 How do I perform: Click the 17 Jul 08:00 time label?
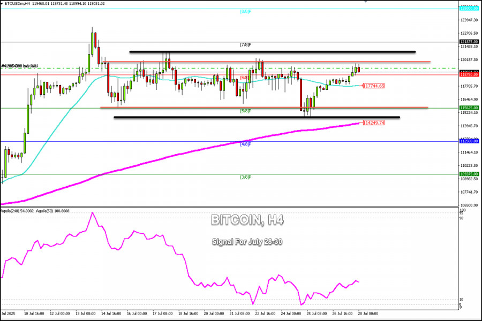pyautogui.click(x=162, y=314)
